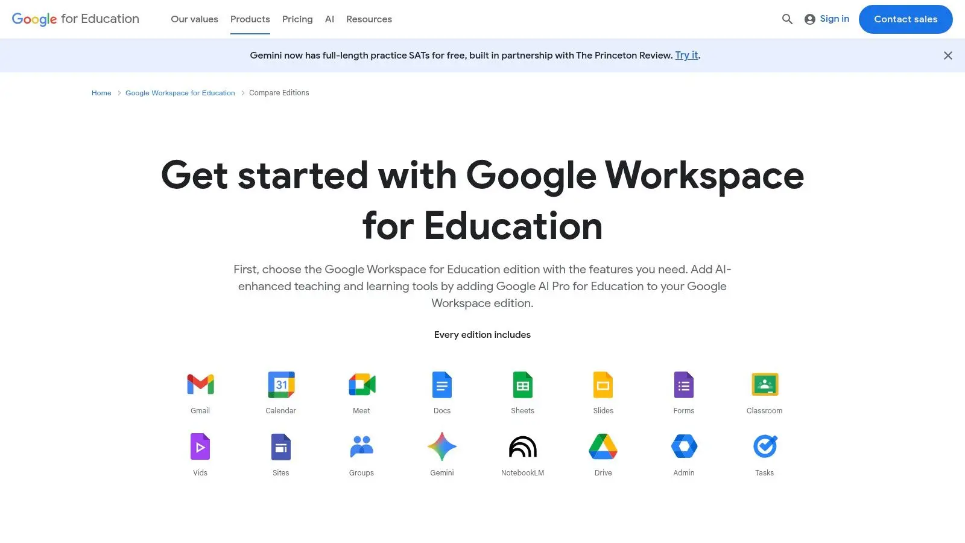Select the Pricing menu item
This screenshot has width=965, height=543.
pyautogui.click(x=297, y=19)
